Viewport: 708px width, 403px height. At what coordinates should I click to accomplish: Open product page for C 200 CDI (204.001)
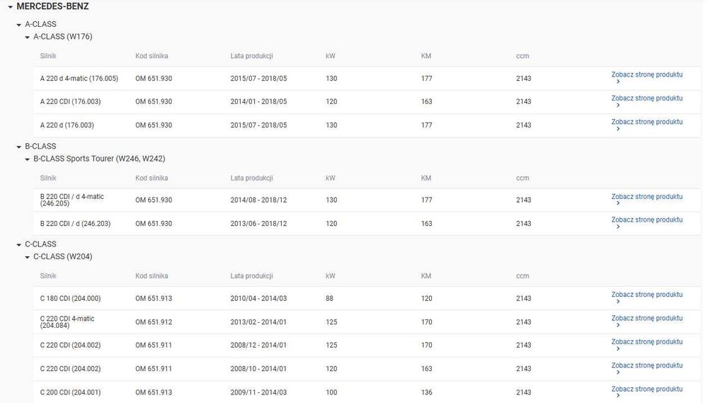pos(646,389)
